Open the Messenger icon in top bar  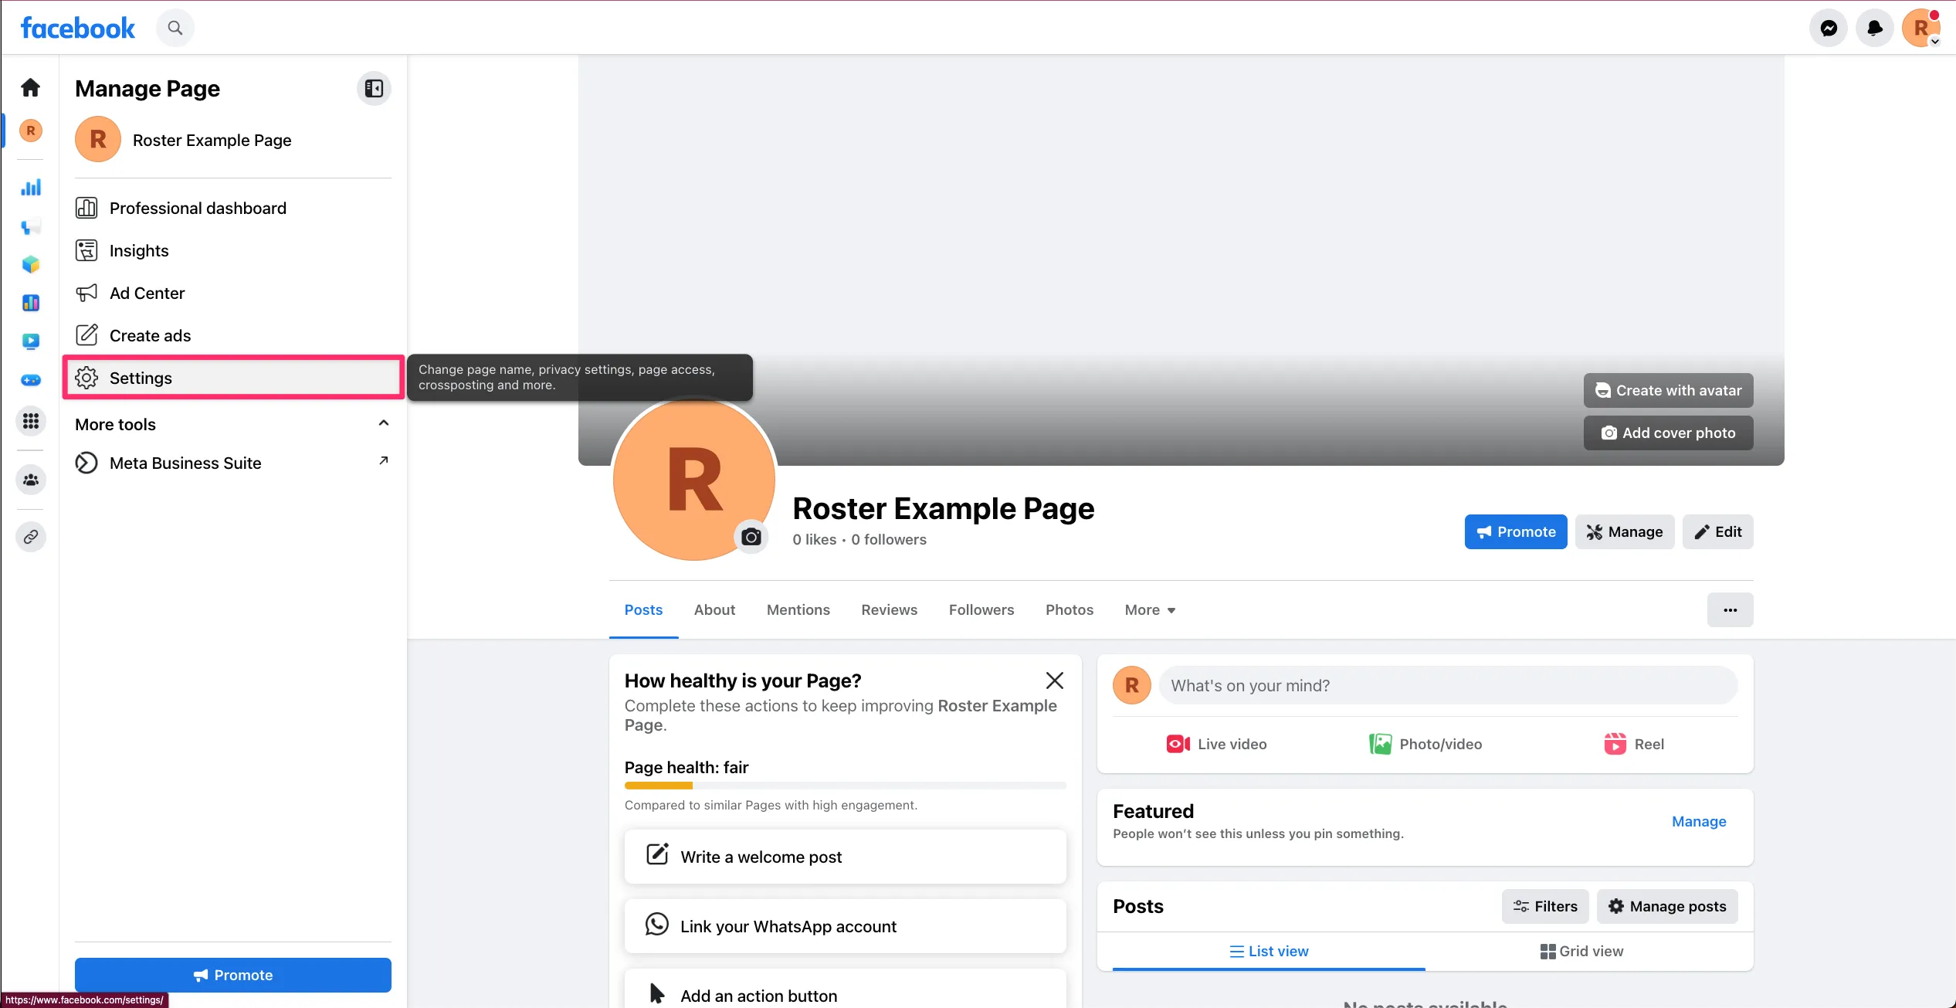[1828, 29]
